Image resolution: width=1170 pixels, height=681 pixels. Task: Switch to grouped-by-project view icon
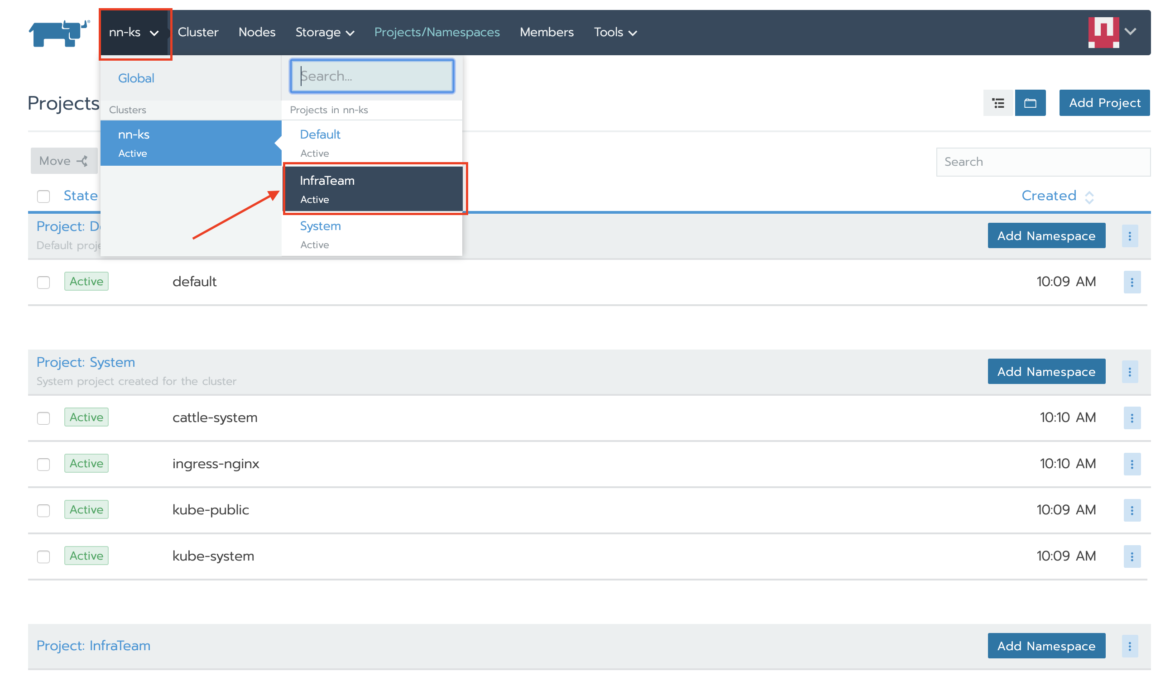pos(1030,103)
